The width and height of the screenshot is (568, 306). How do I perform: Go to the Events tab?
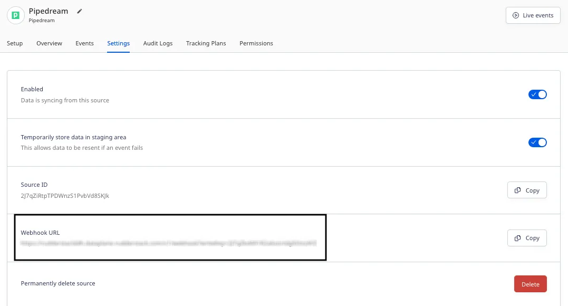pos(84,43)
